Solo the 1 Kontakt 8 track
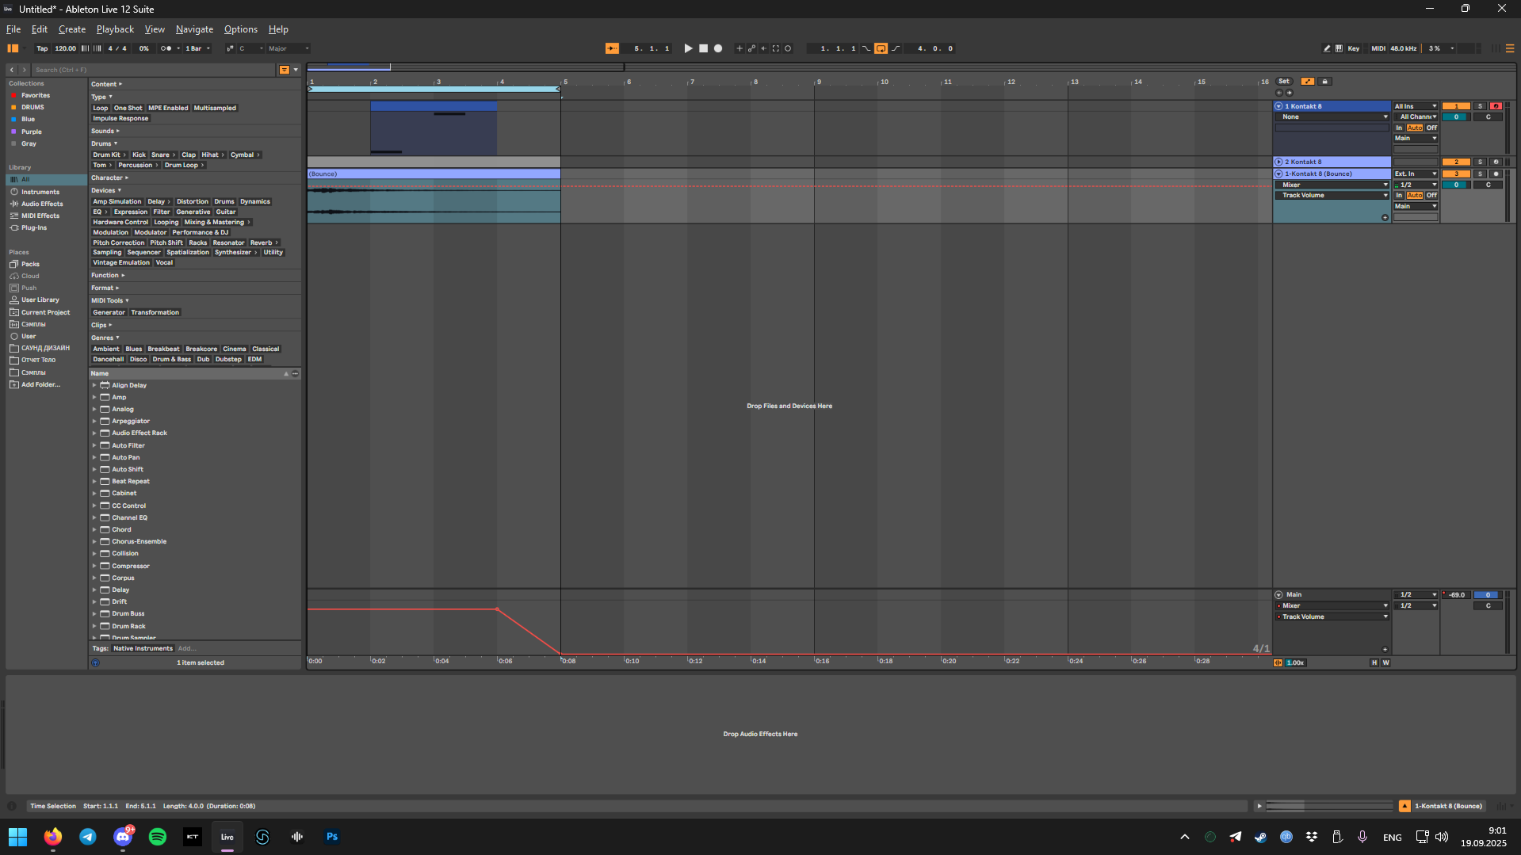This screenshot has width=1521, height=855. (x=1480, y=106)
